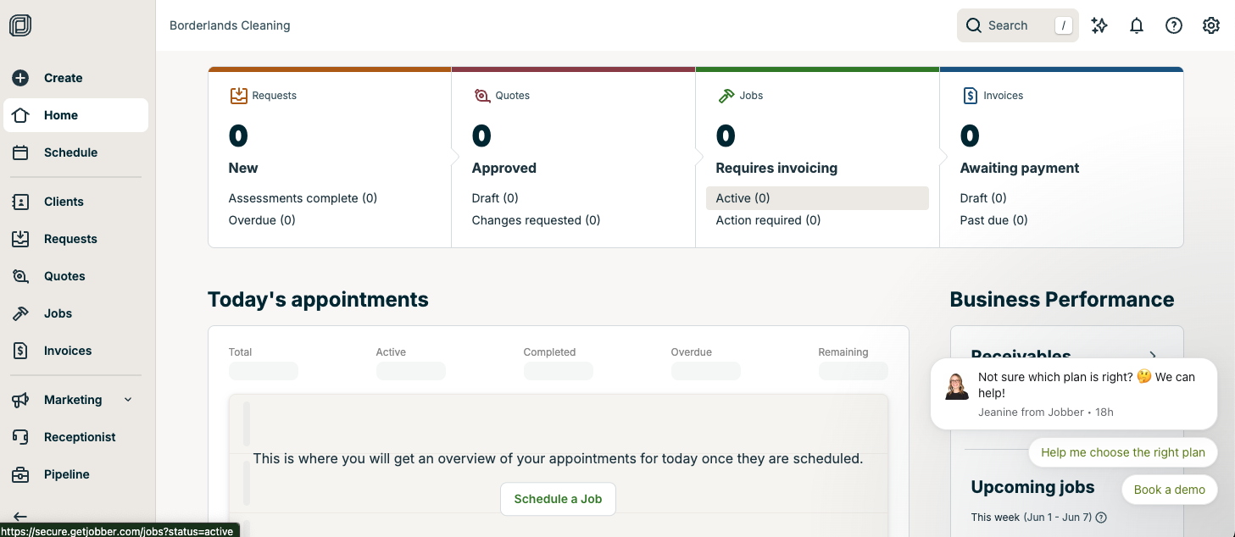
Task: Open Overdue (0) requests link
Action: (262, 220)
